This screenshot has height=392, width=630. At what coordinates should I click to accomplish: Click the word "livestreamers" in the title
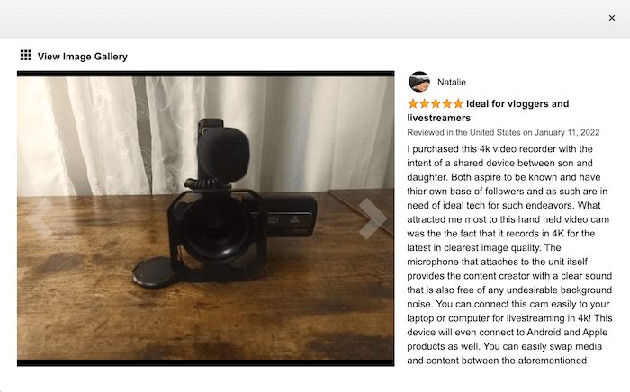(x=439, y=118)
